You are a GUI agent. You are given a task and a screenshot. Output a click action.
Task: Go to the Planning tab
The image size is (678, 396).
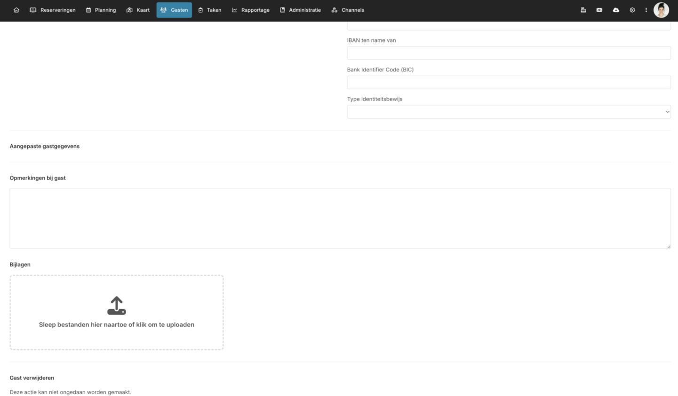tap(101, 10)
